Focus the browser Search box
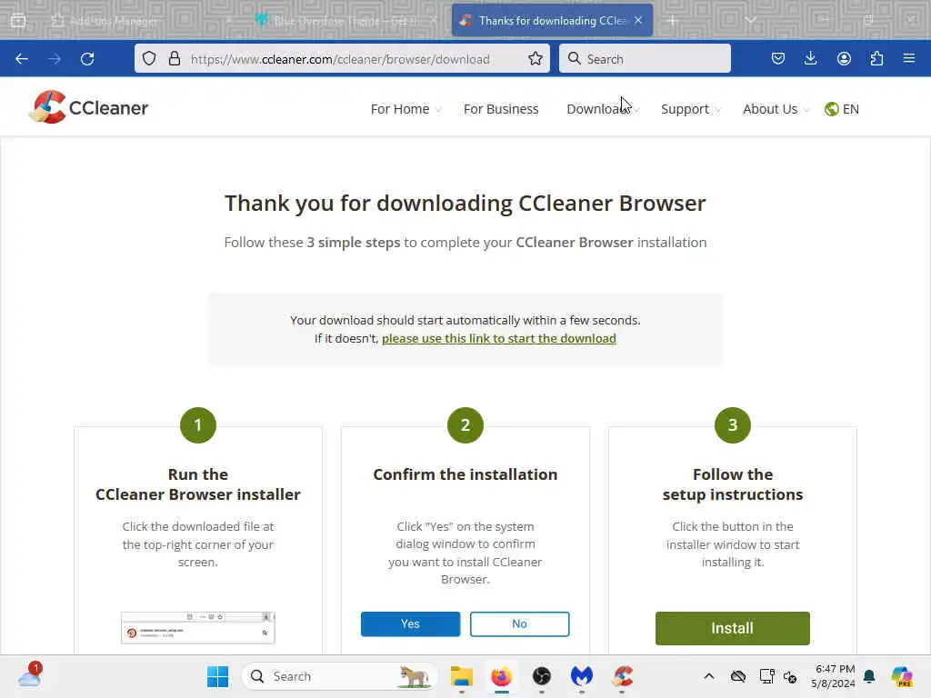Viewport: 931px width, 698px height. tap(645, 59)
